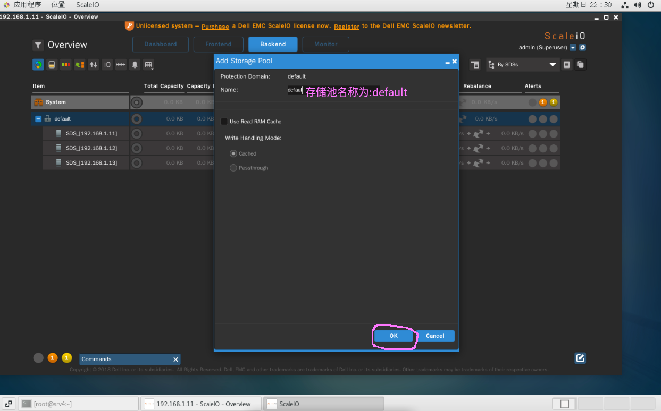Sort by the Alerts column header
This screenshot has width=661, height=411.
pyautogui.click(x=533, y=86)
